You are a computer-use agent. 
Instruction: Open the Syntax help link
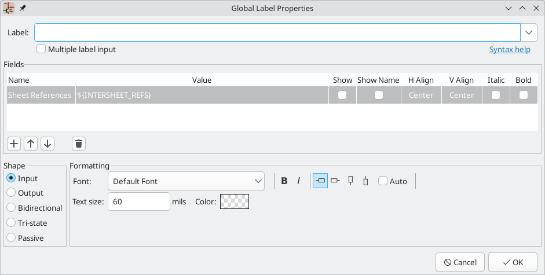coord(510,49)
